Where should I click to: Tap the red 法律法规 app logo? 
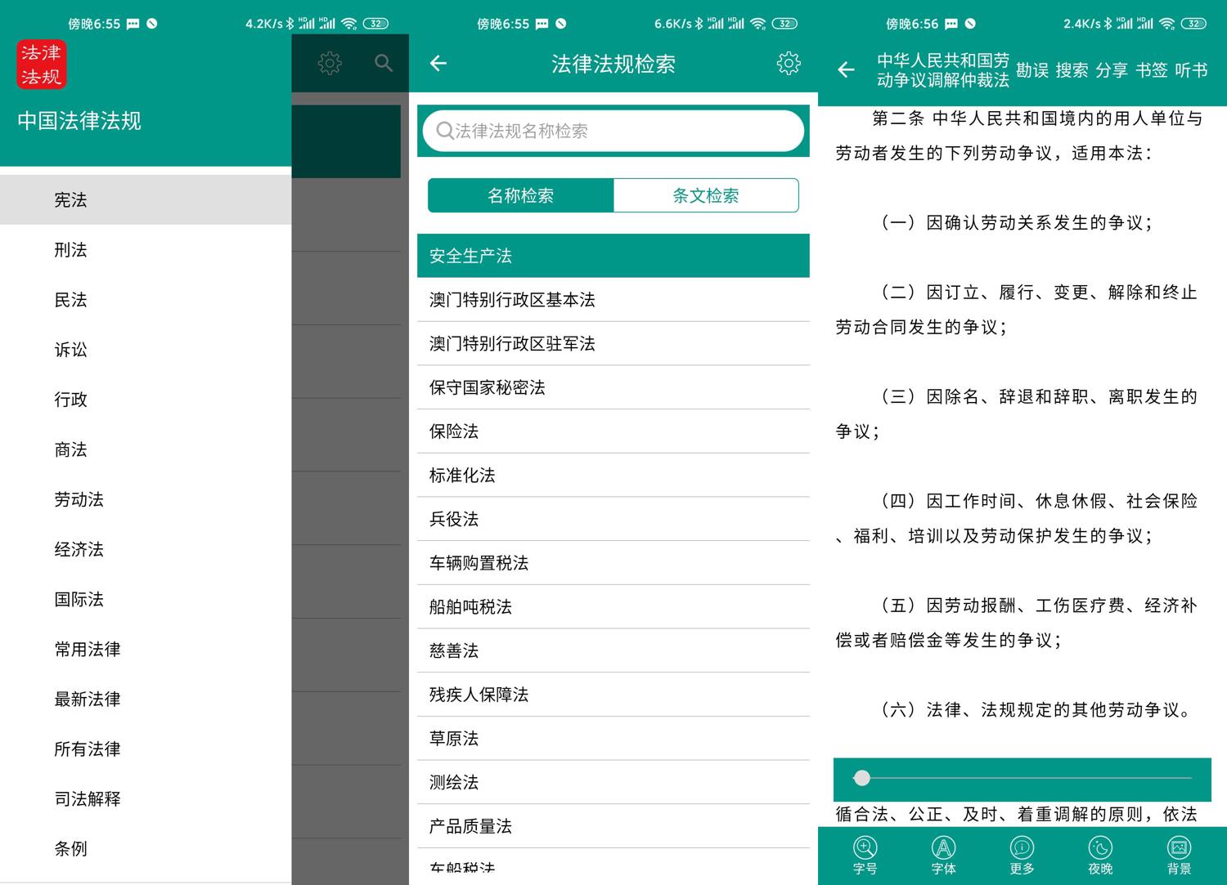tap(41, 65)
